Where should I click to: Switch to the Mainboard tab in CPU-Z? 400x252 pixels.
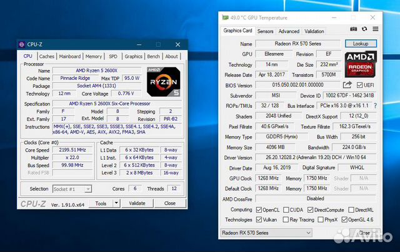(x=69, y=57)
